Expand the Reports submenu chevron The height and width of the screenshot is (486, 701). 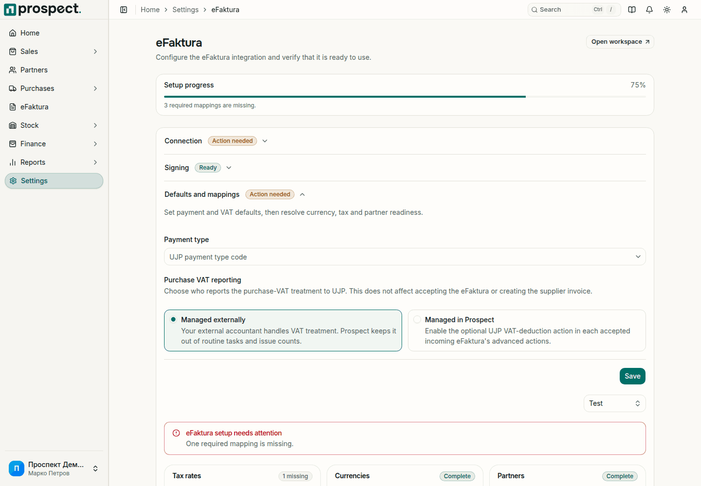pos(95,162)
